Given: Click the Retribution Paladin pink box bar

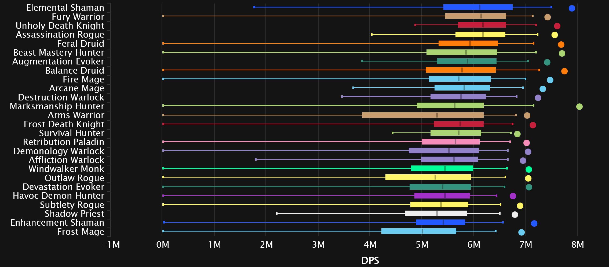Looking at the screenshot, I should pyautogui.click(x=450, y=142).
